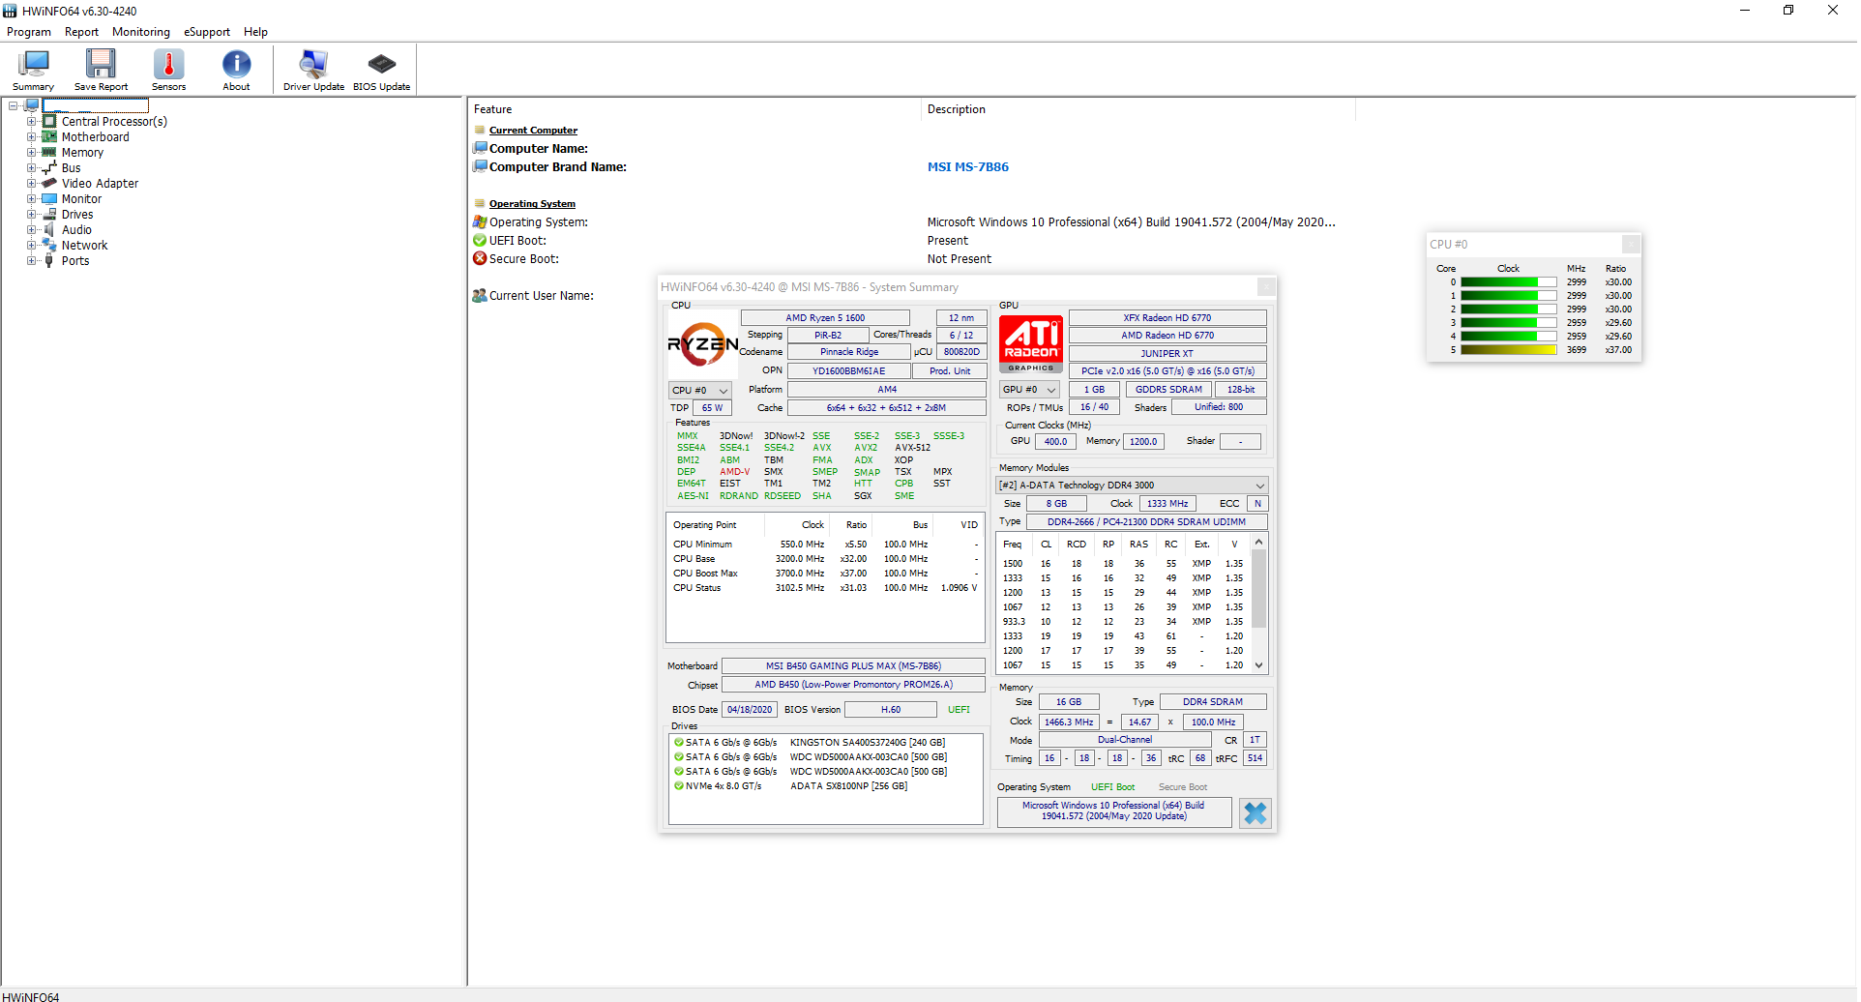This screenshot has height=1002, width=1861.
Task: Click the MSI B450 GAMING PLUS MAX field
Action: pyautogui.click(x=853, y=666)
